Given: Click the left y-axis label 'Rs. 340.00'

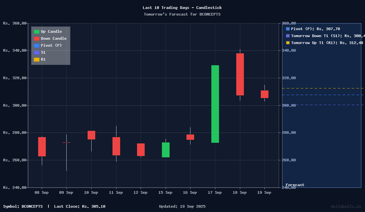Looking at the screenshot, I should click(x=15, y=50).
